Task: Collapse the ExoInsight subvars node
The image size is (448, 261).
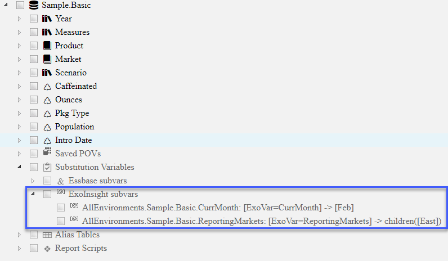Action: [33, 194]
